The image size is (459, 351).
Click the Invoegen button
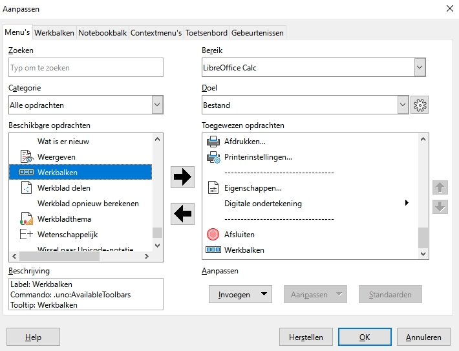point(240,294)
